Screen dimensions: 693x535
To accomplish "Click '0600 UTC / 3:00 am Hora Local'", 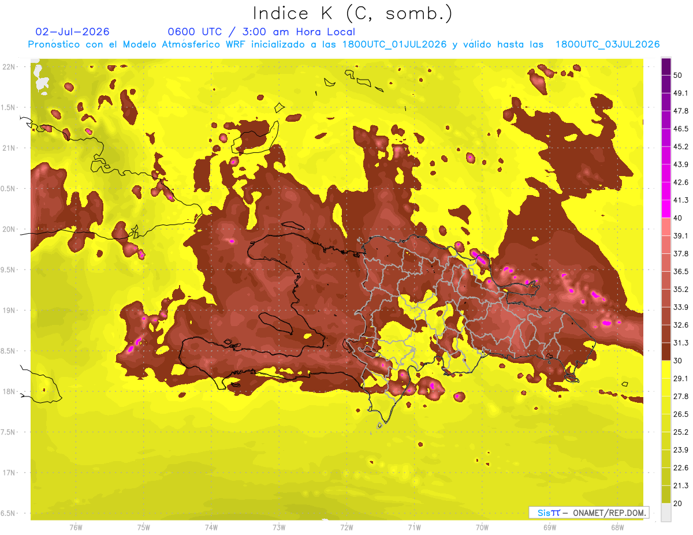I will [x=261, y=32].
